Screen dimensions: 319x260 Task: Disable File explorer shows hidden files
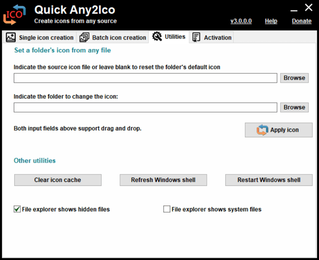pos(17,209)
